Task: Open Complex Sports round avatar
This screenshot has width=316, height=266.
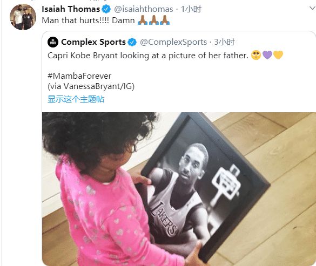Action: click(53, 42)
